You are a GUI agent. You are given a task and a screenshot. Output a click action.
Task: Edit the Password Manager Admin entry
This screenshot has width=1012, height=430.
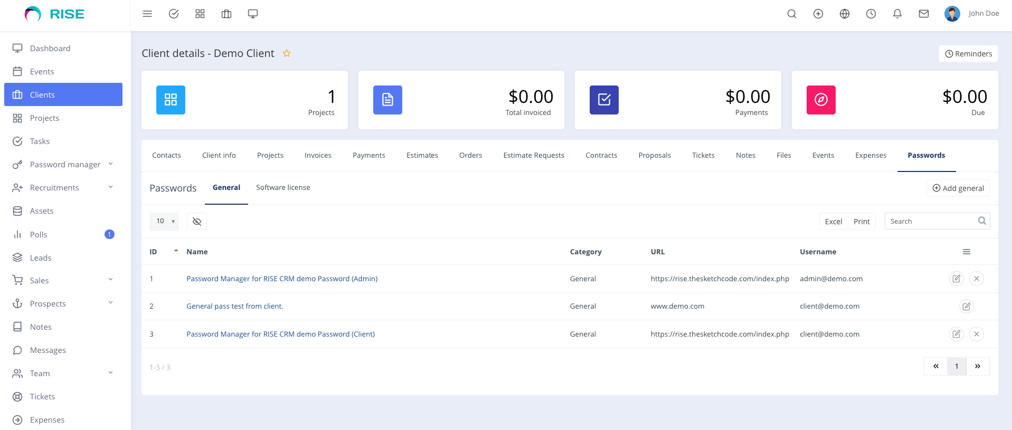(956, 279)
